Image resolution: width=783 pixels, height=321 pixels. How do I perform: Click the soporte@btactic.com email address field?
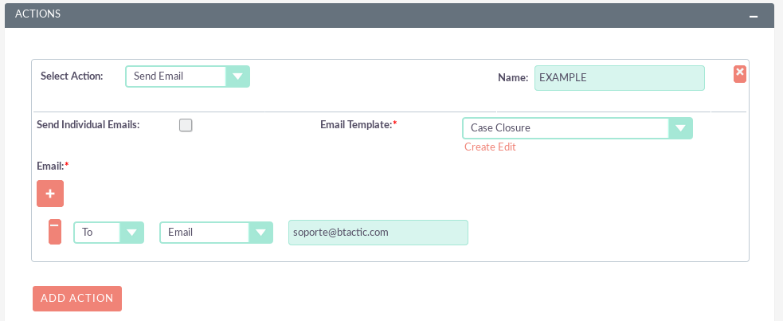(378, 233)
